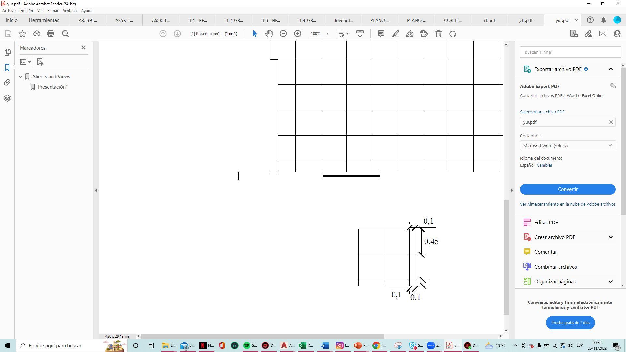Click the Cambiar language link
The height and width of the screenshot is (352, 626).
point(544,165)
